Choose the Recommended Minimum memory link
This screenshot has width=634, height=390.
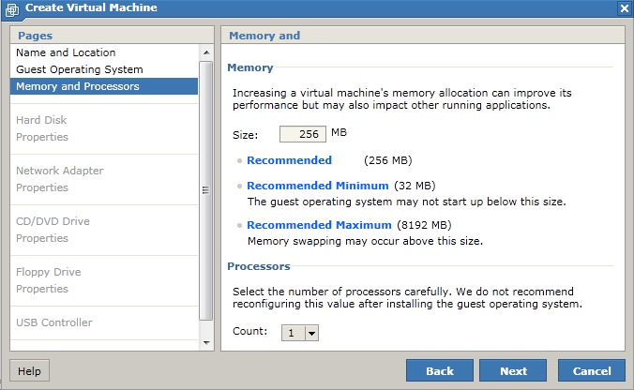(318, 186)
